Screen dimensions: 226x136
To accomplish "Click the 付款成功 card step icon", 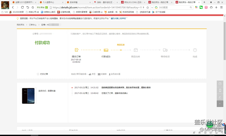I will (x=106, y=50).
